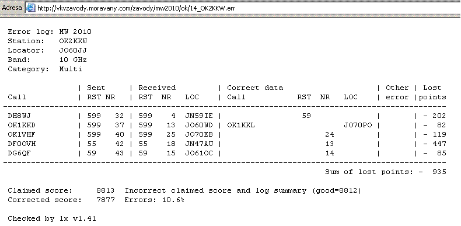Select the station value OK2KKW
Image resolution: width=461 pixels, height=226 pixels.
73,41
